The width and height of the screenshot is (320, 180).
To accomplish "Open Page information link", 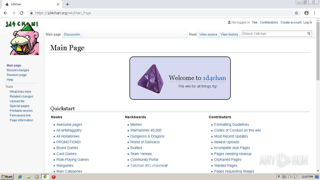I will pos(21,120).
